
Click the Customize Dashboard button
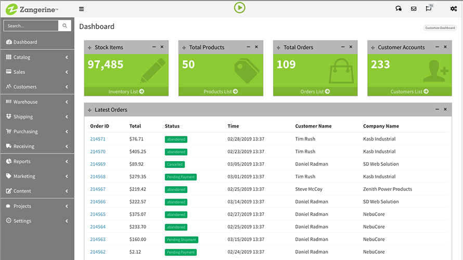pos(440,28)
